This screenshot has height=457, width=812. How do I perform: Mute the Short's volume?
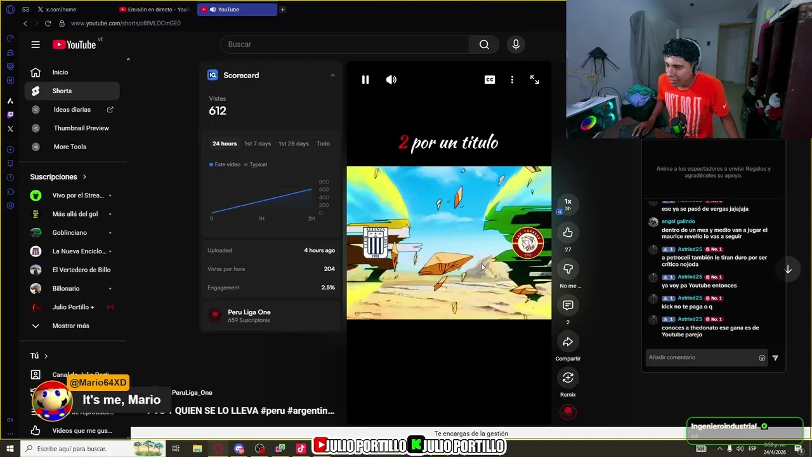tap(391, 79)
